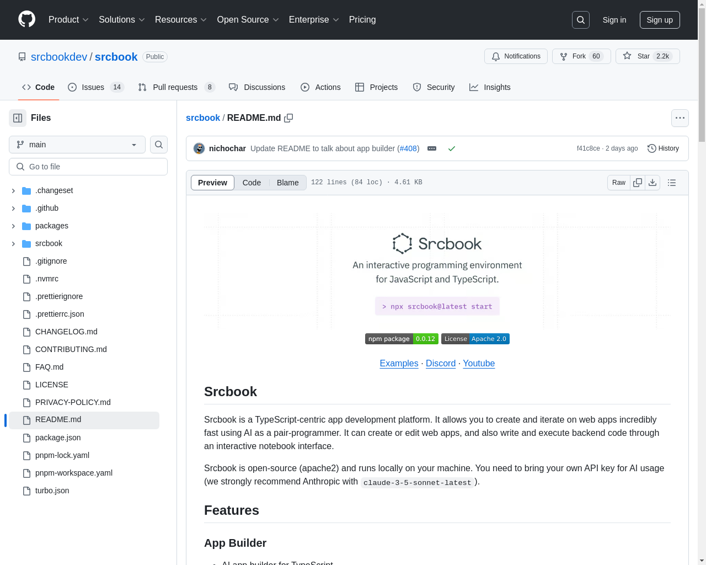The image size is (706, 565).
Task: Open the Raw file view
Action: click(619, 183)
